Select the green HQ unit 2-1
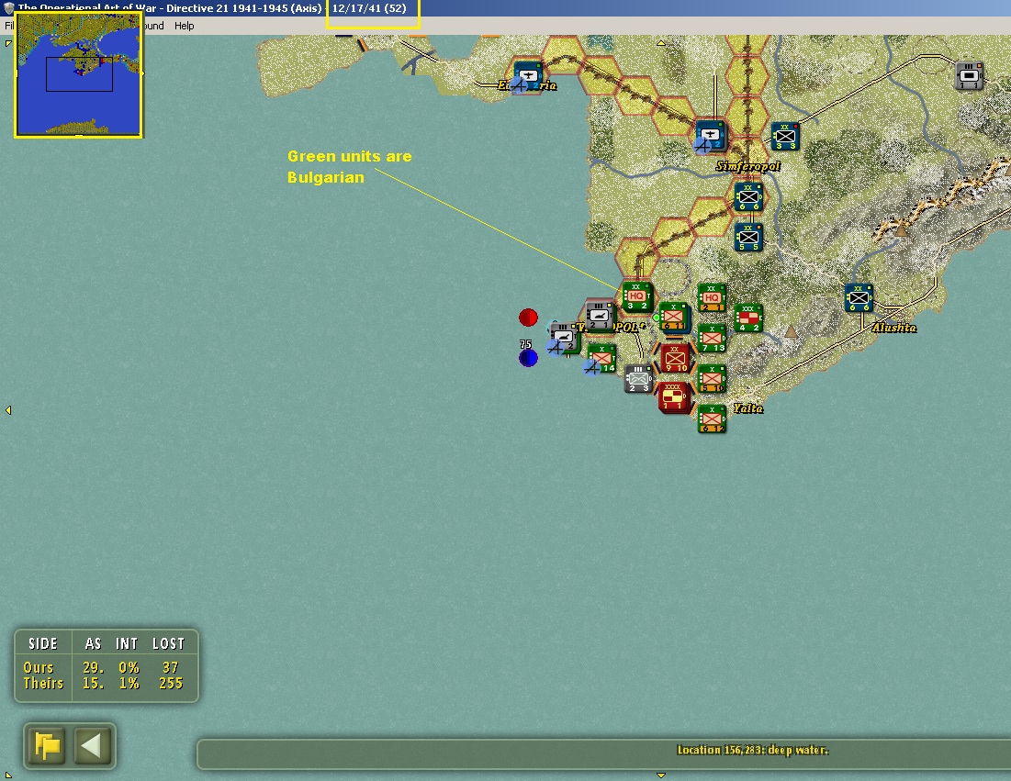The image size is (1011, 781). (x=712, y=298)
